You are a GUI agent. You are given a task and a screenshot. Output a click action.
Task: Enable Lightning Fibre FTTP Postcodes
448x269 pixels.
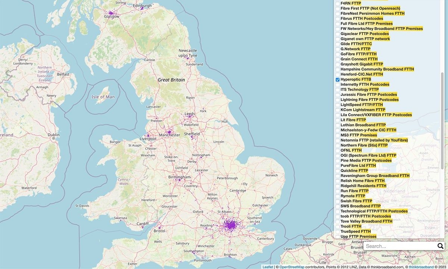click(337, 100)
